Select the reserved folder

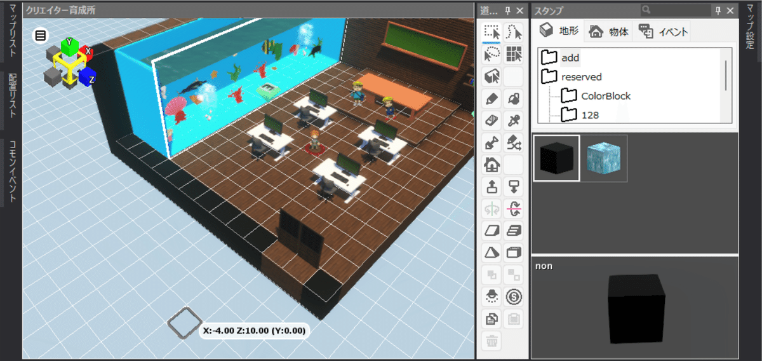571,77
